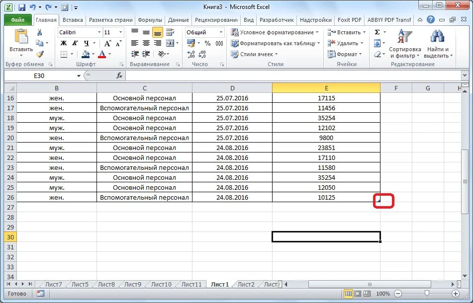Screen dimensions: 473x303
Task: Open the Общий number format dropdown
Action: (x=221, y=32)
